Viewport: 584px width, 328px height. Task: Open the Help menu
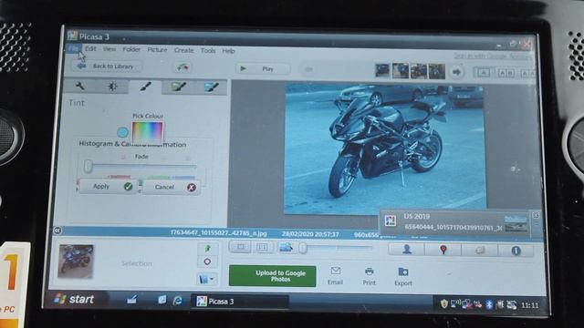[x=228, y=51]
